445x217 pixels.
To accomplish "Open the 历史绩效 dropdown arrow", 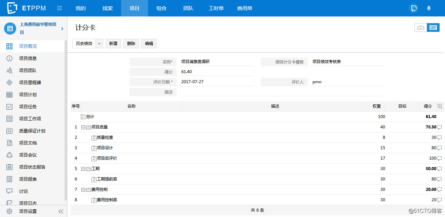I will point(100,44).
